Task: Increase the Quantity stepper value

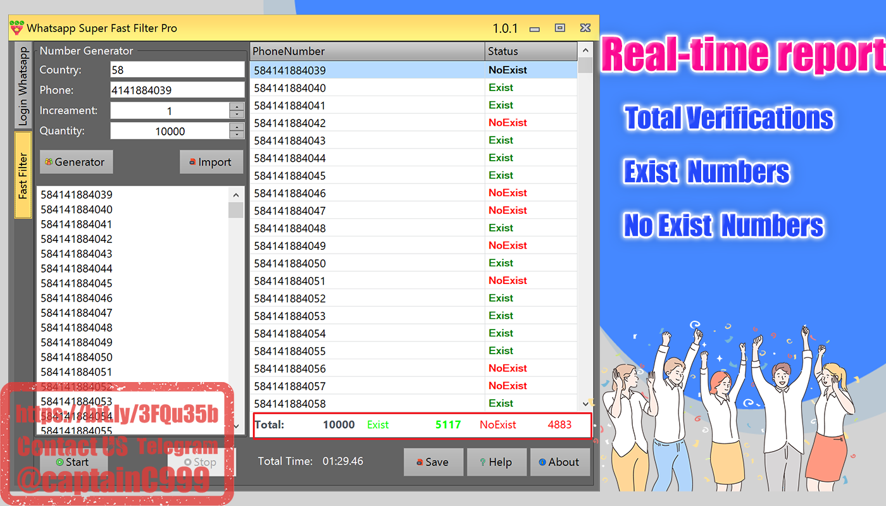Action: [x=237, y=127]
